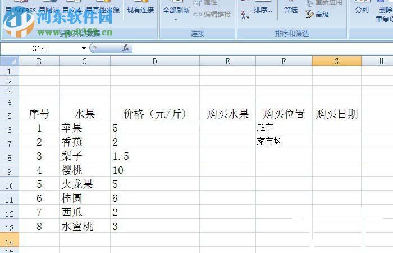393x253 pixels.
Task: Select the cell containing 苹果
Action: (85, 128)
